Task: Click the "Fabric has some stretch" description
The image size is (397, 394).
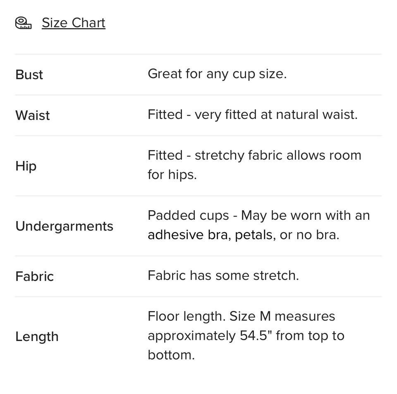Action: pos(223,275)
